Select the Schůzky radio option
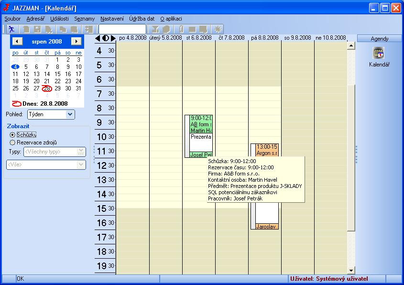404x285 pixels. pos(12,135)
